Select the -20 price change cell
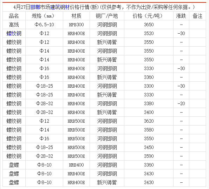The height and width of the screenshot is (189, 209). [x=181, y=103]
